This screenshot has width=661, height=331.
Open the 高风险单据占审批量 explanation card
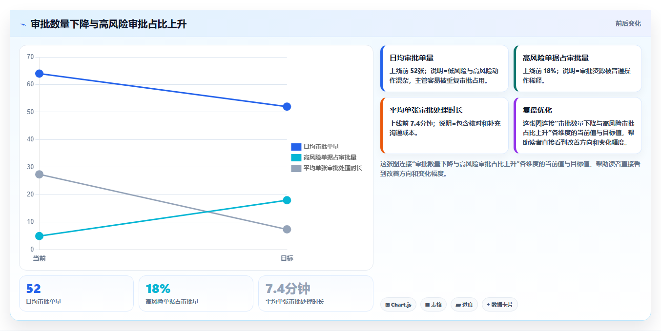click(x=578, y=69)
